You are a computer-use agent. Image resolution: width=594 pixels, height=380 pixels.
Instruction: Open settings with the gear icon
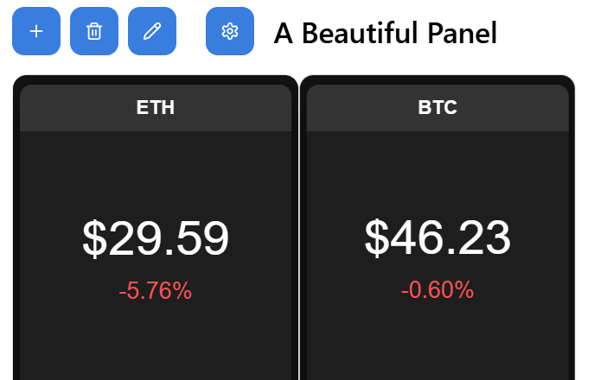(230, 31)
